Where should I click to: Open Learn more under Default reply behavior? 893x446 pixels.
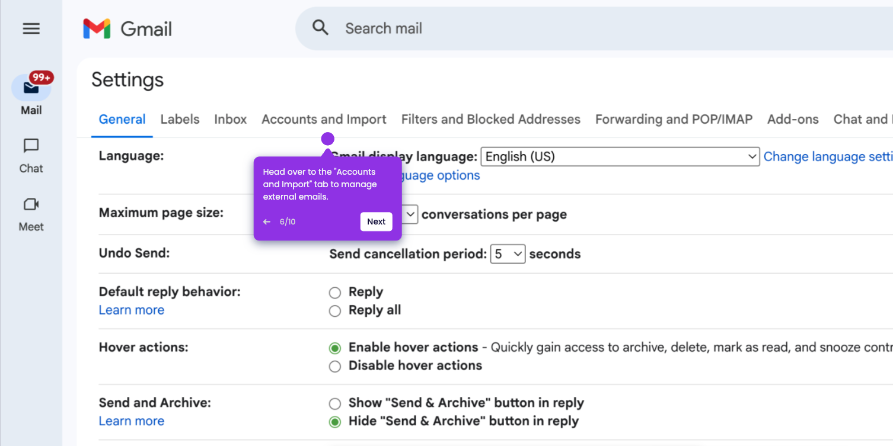point(132,310)
